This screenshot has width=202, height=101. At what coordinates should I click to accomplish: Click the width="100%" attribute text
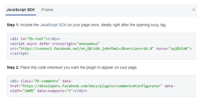[23, 91]
